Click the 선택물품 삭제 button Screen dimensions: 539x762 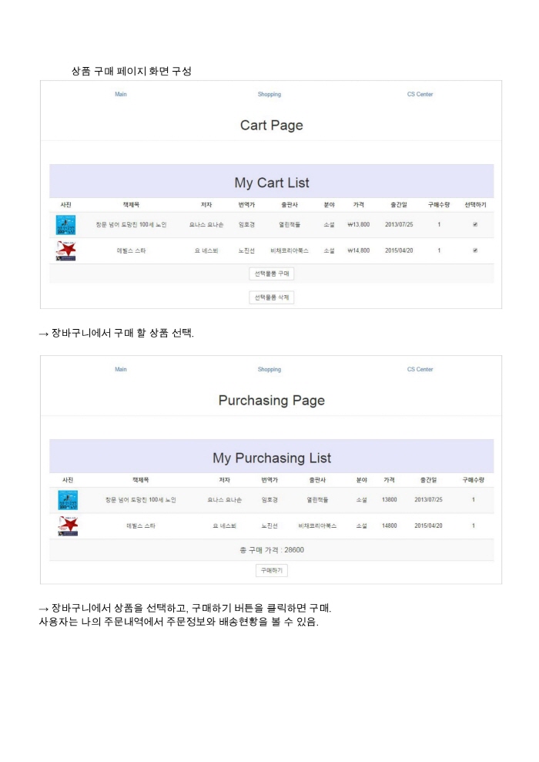pos(272,297)
